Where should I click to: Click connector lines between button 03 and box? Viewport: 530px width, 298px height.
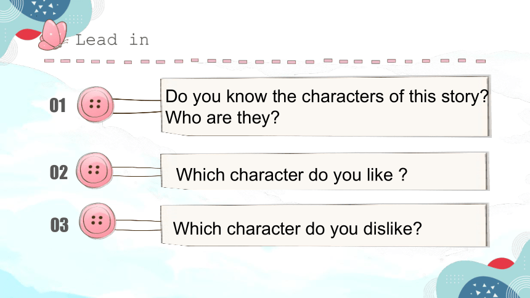[x=138, y=225]
